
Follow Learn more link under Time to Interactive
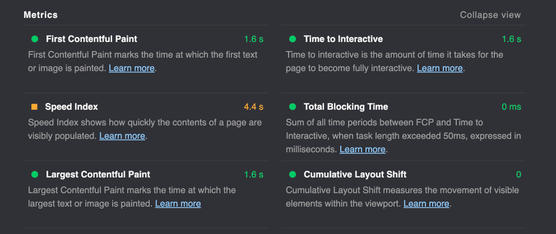pyautogui.click(x=439, y=68)
